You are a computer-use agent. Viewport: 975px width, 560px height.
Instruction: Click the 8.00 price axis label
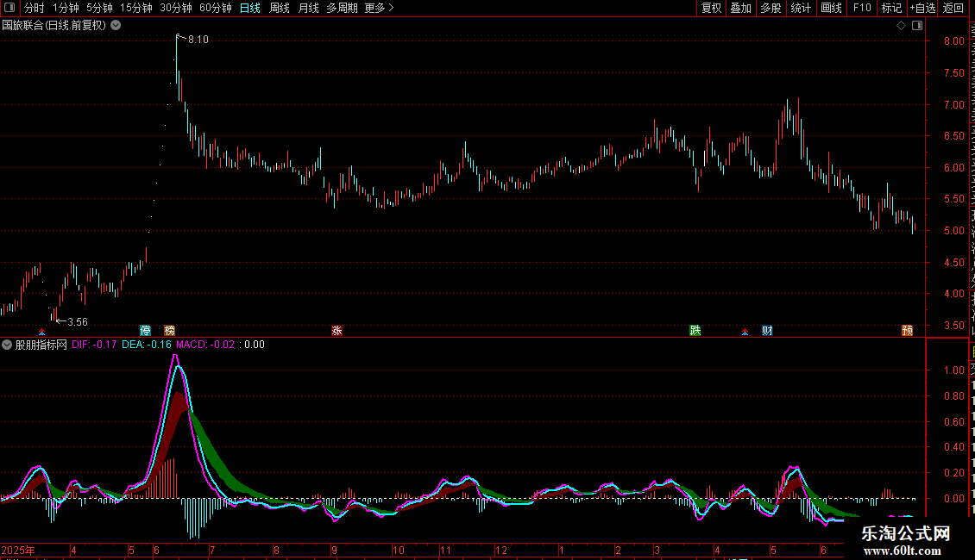click(x=953, y=41)
